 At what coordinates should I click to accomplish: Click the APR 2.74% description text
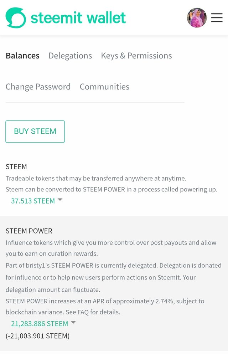tap(105, 301)
